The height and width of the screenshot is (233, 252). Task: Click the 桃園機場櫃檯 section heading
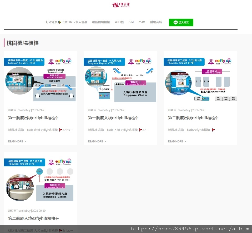[x=23, y=43]
